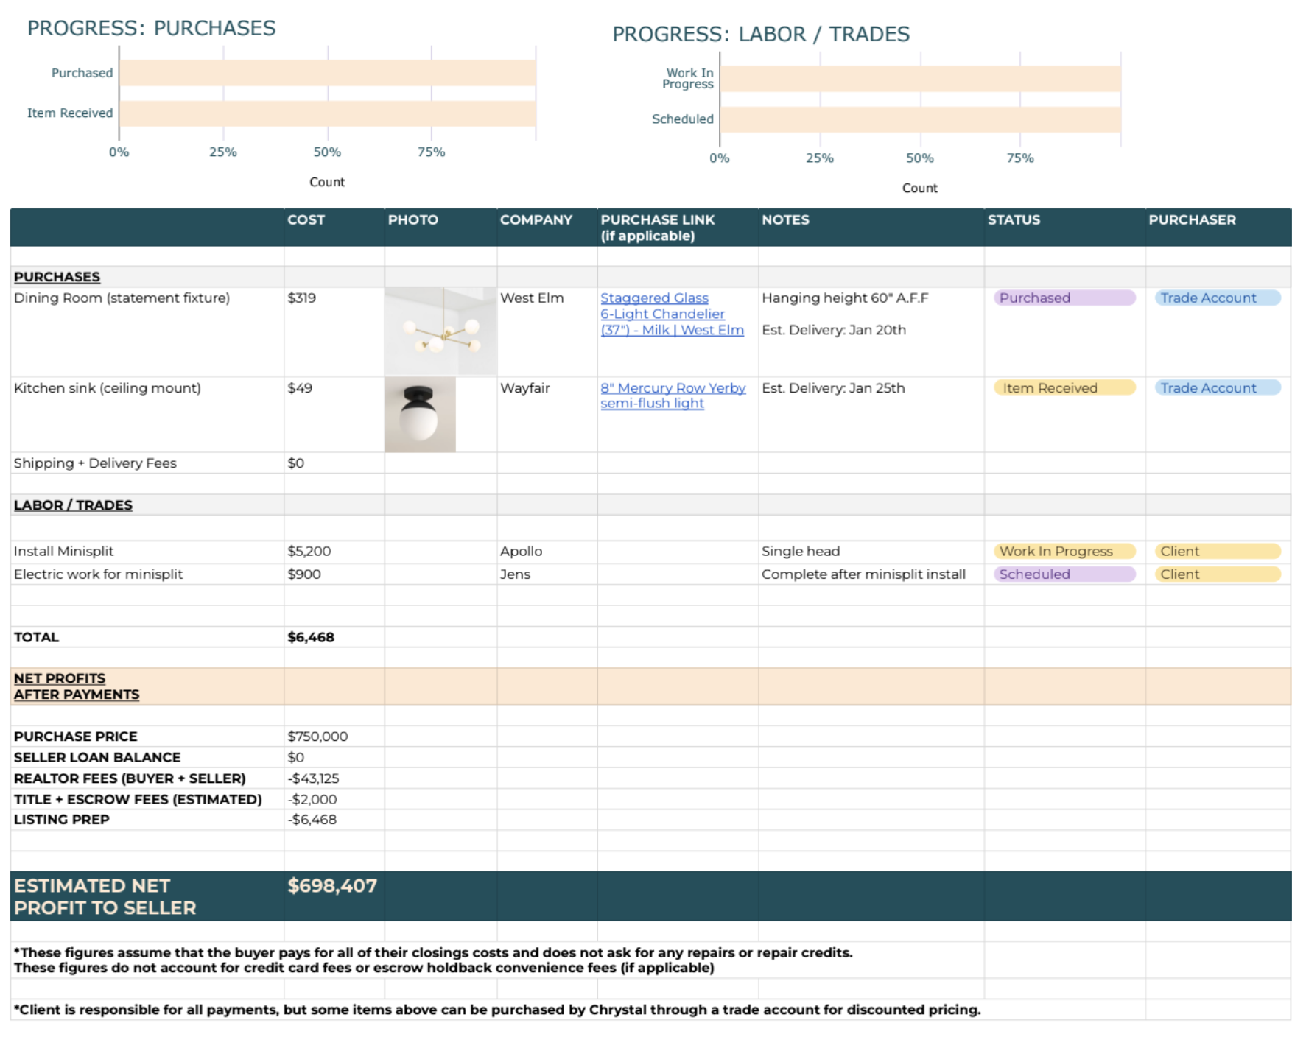Select the PROGRESS: PURCHASES chart title

(151, 28)
